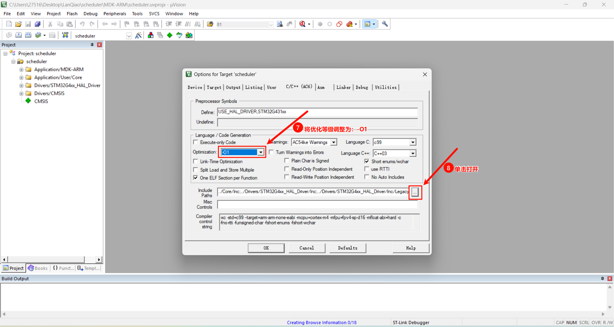Click the Misc Controls input field
Screen dimensions: 614x327
318,204
